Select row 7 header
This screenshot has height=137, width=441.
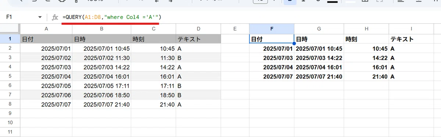pyautogui.click(x=10, y=95)
